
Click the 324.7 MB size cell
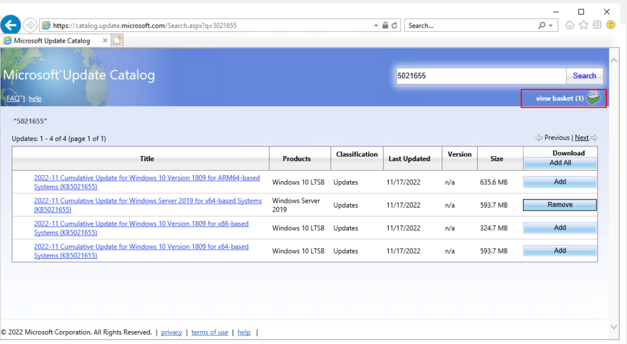494,228
